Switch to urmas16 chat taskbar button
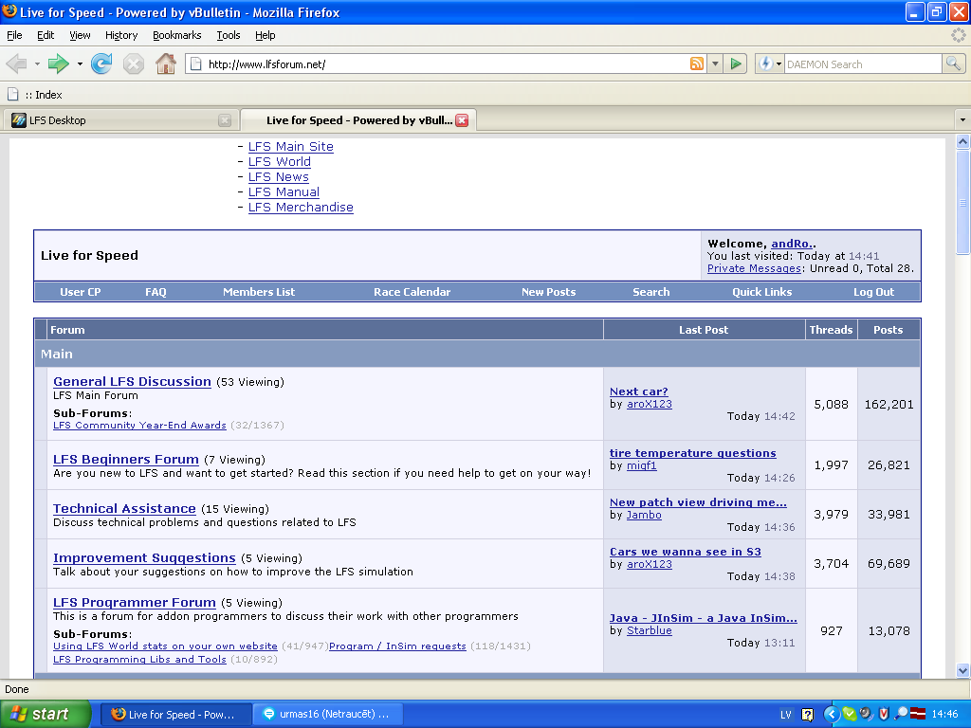 click(x=328, y=714)
